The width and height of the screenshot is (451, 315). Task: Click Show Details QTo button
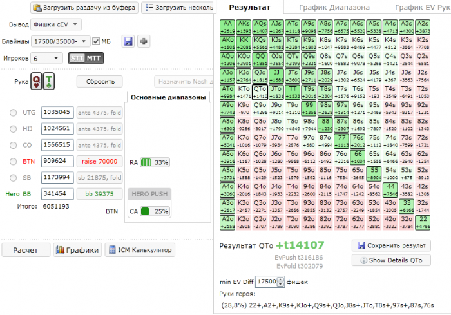point(391,260)
